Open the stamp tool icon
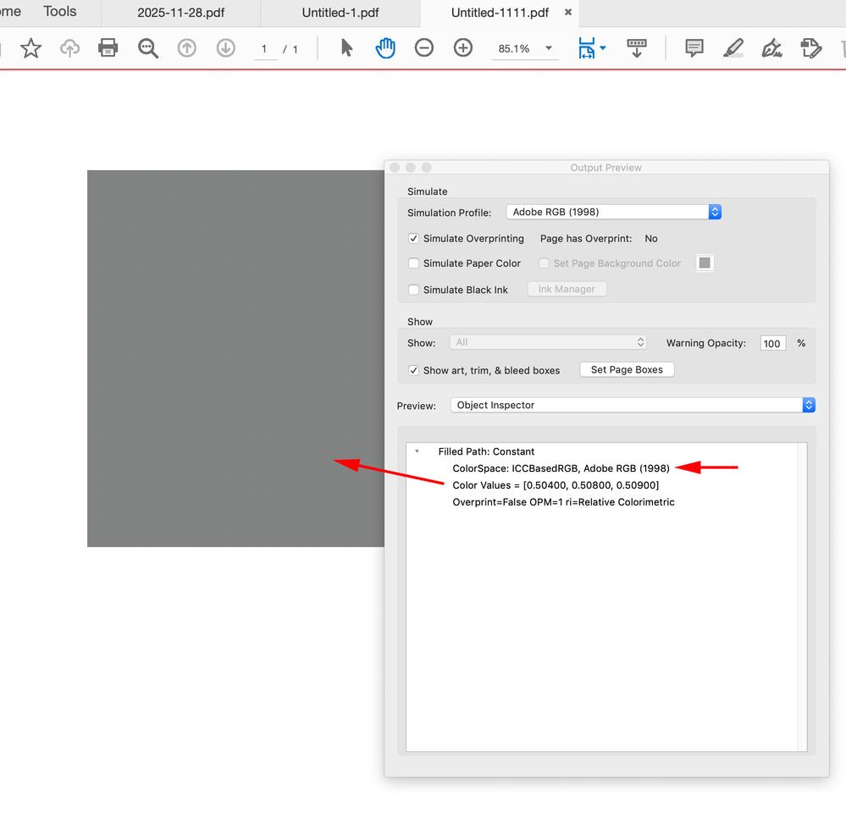 click(811, 48)
